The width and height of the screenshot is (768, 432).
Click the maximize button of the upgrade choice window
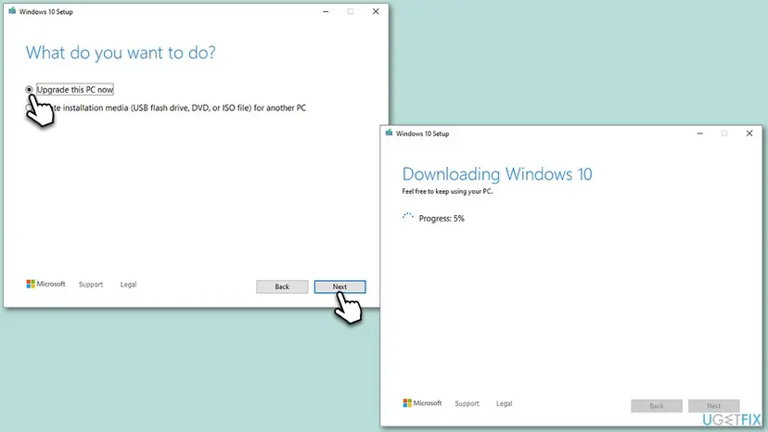coord(351,11)
